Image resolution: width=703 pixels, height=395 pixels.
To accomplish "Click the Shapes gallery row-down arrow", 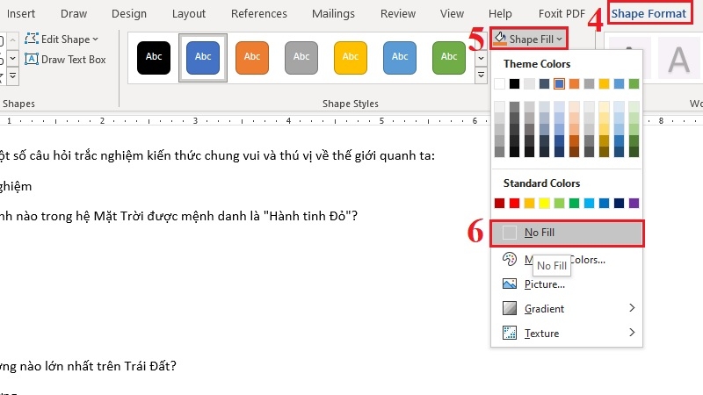I will [12, 58].
